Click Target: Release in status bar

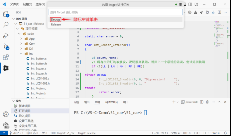87,133
